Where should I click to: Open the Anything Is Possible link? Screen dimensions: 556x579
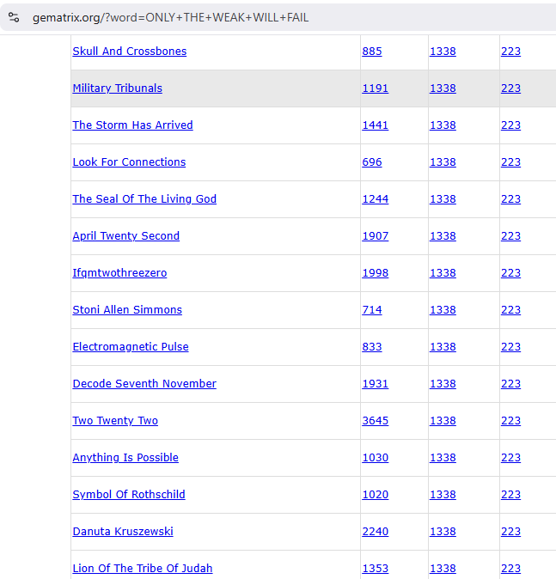125,458
